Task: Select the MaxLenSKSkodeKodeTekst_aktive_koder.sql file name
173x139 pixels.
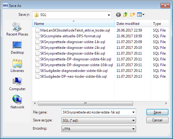Action: click(75, 30)
